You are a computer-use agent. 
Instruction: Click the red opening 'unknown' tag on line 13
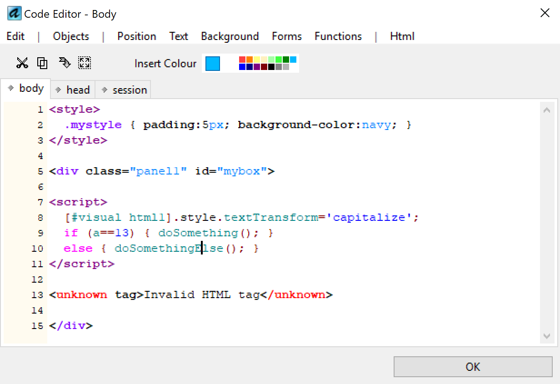pos(82,295)
